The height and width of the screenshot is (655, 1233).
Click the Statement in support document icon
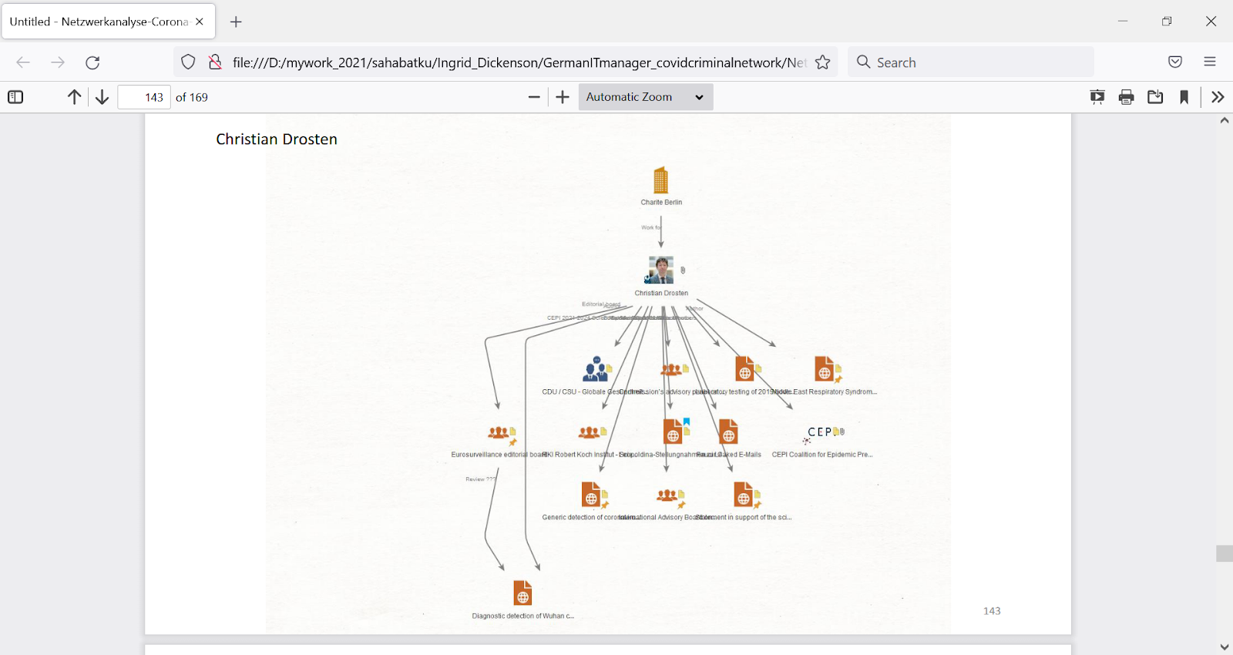pos(744,495)
